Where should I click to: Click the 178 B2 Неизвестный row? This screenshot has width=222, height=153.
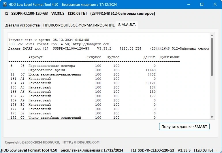tap(83, 113)
